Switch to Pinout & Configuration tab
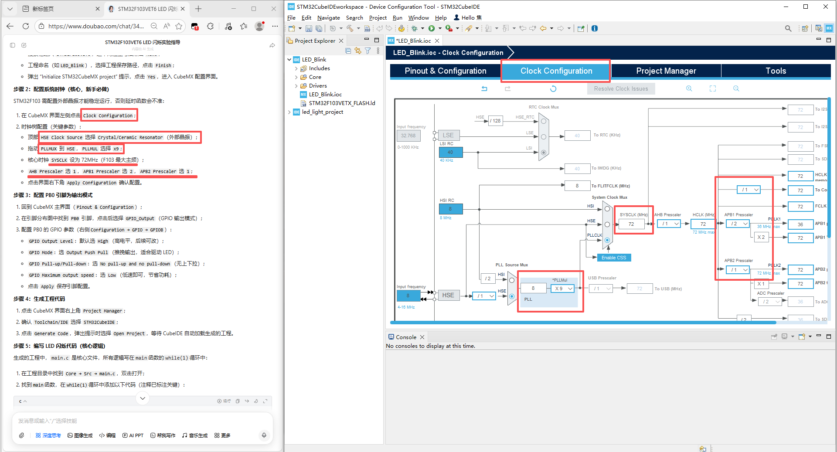 pyautogui.click(x=446, y=71)
